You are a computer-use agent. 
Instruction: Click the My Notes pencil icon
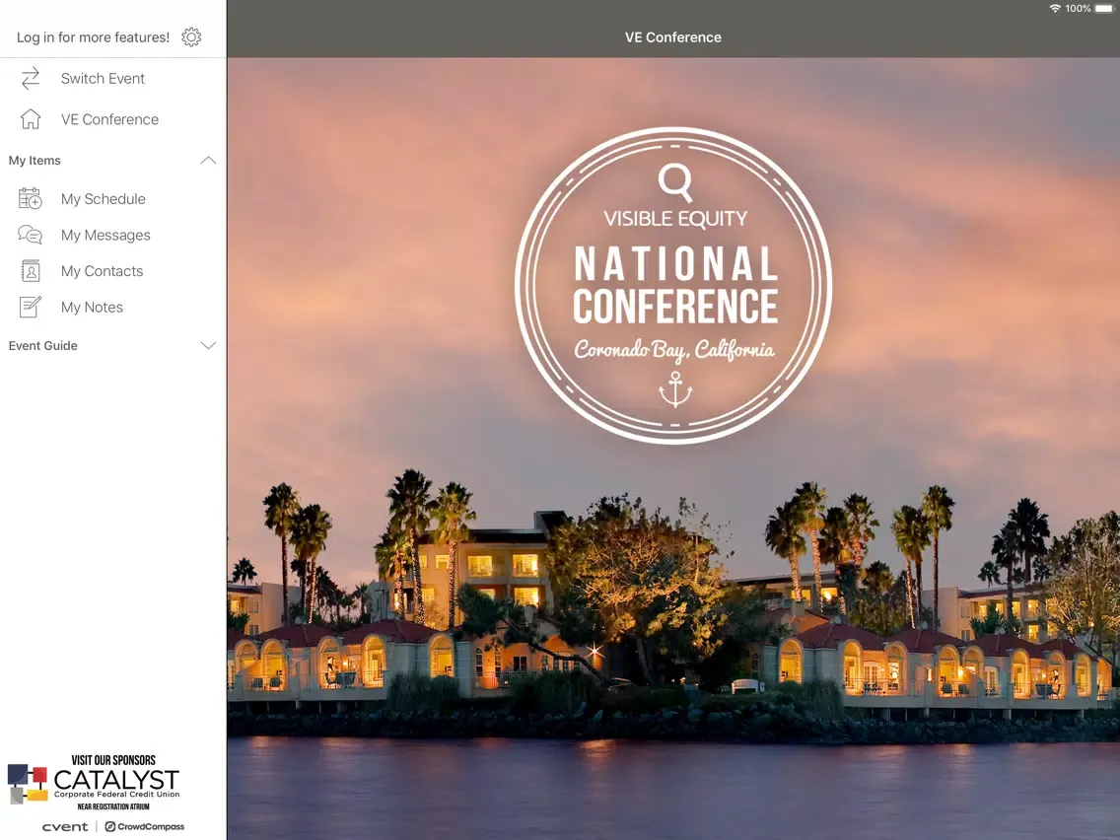pyautogui.click(x=30, y=308)
